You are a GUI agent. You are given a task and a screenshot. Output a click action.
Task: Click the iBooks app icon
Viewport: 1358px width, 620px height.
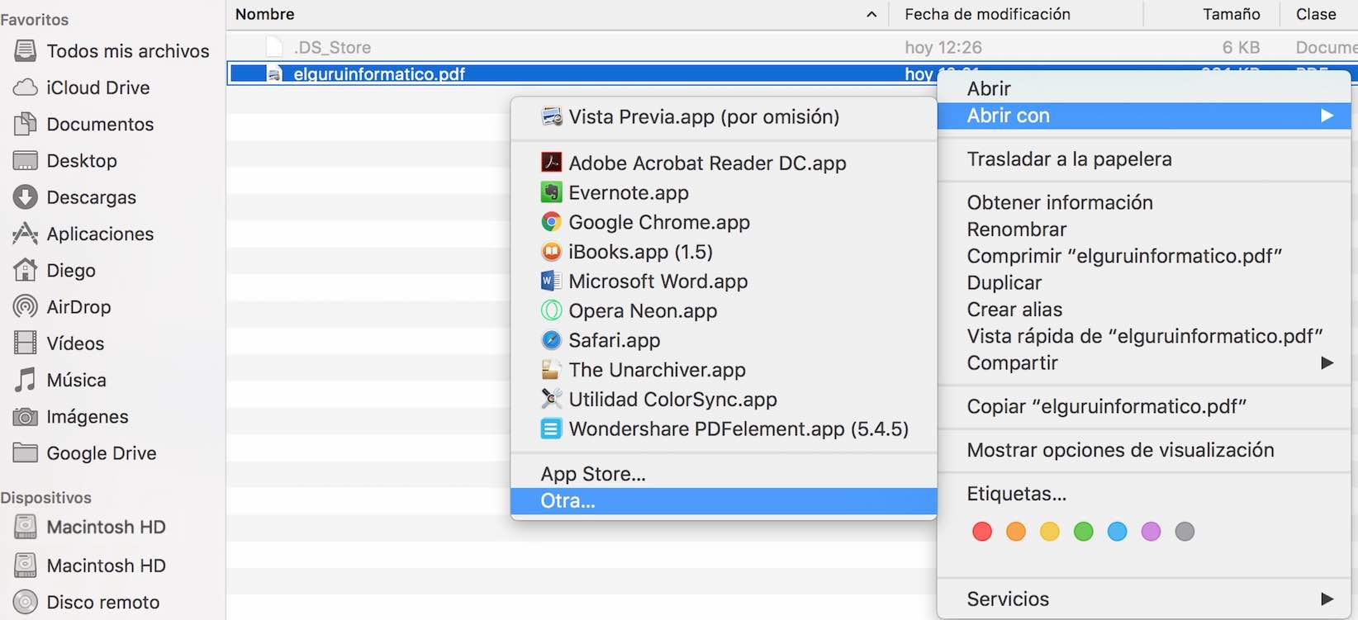click(551, 251)
